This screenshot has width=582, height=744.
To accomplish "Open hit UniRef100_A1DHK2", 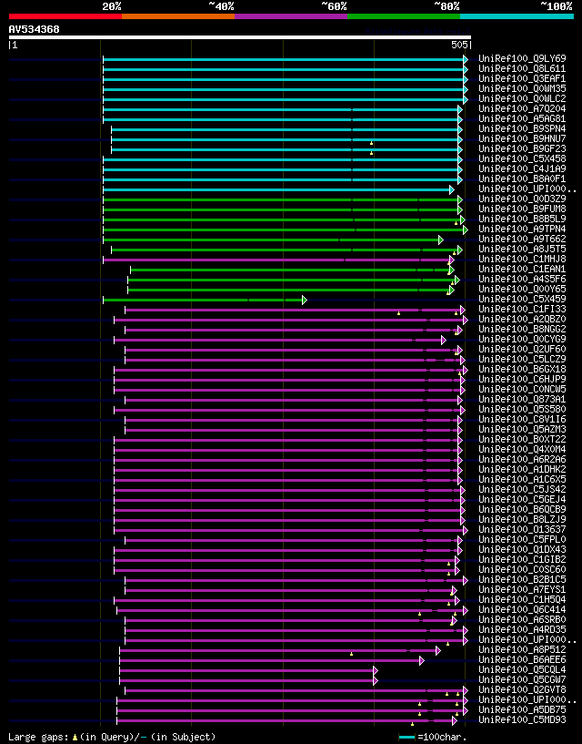I will (522, 469).
